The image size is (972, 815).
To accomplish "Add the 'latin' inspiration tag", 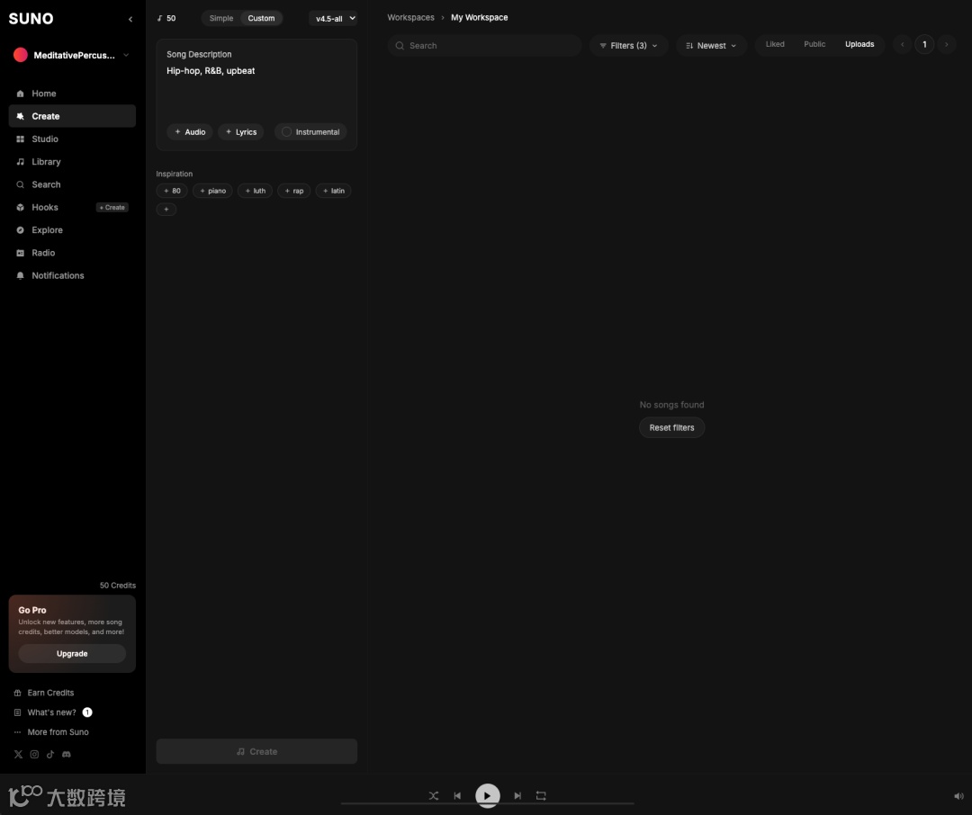I will pyautogui.click(x=334, y=191).
